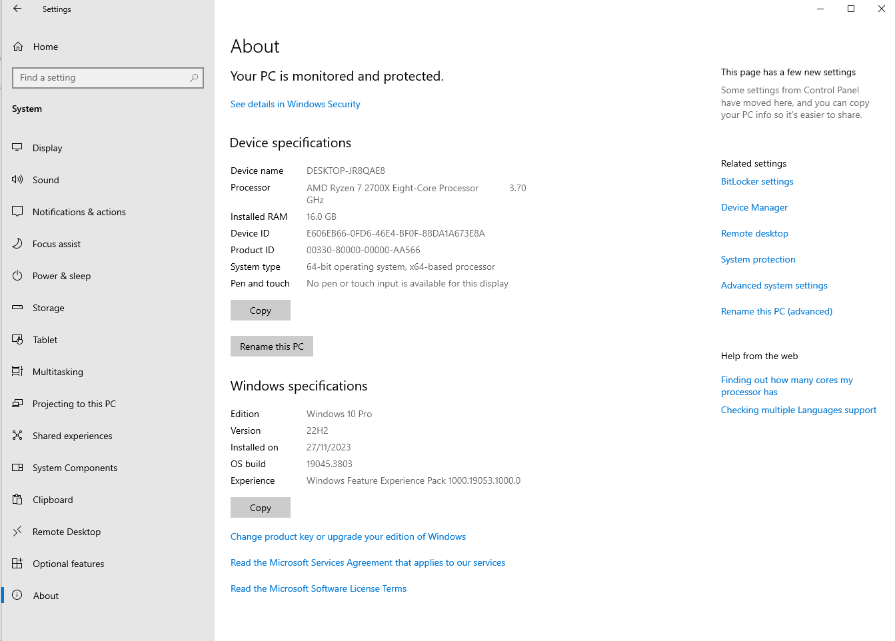Open Optional features from the sidebar
This screenshot has width=895, height=641.
68,564
